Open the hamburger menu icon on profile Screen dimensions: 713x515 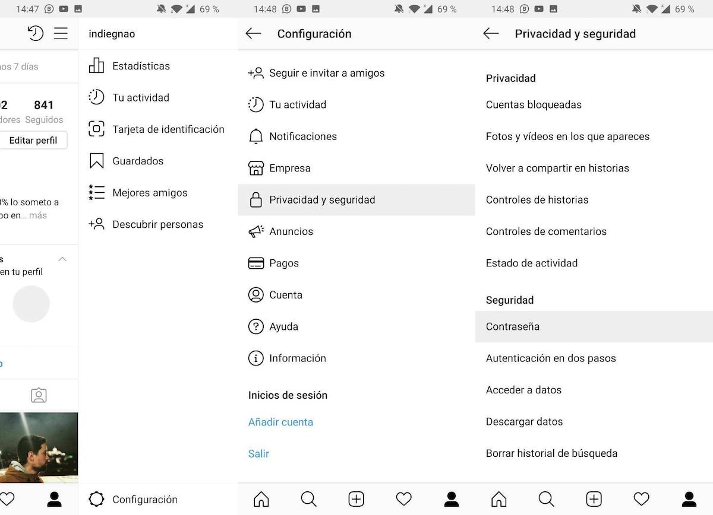coord(61,33)
